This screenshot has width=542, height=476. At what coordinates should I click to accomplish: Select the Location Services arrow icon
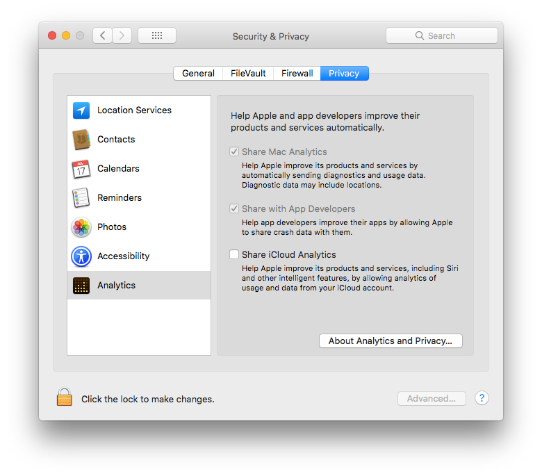point(81,110)
